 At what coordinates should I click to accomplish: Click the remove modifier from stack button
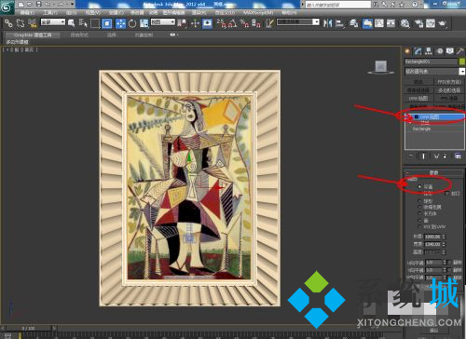coord(445,156)
